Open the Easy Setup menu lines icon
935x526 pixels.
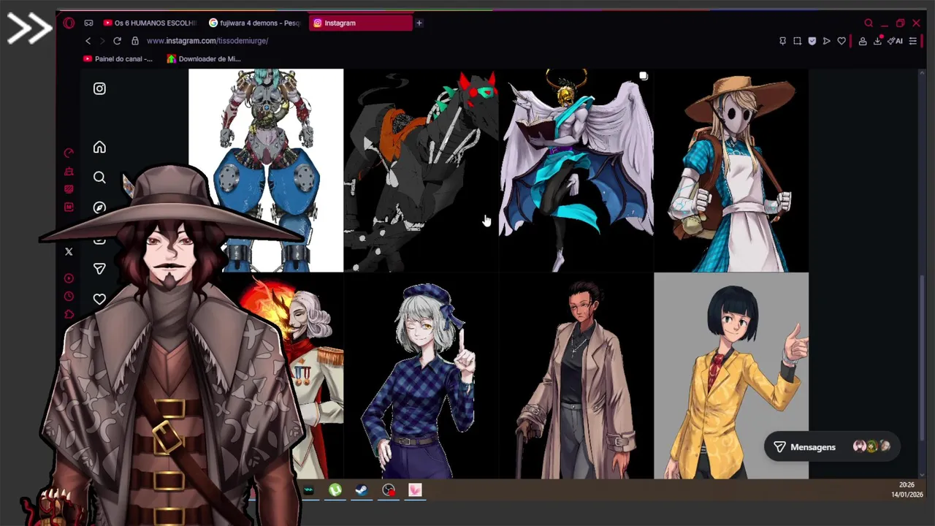(x=913, y=41)
